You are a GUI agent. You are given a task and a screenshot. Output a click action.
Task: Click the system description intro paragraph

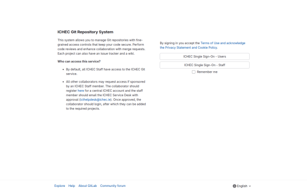click(101, 47)
